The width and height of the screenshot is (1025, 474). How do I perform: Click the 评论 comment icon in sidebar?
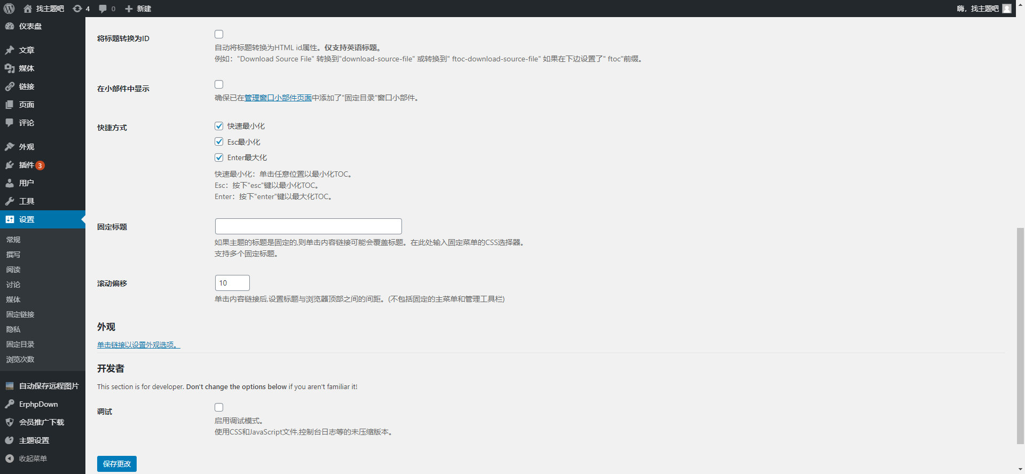(10, 123)
